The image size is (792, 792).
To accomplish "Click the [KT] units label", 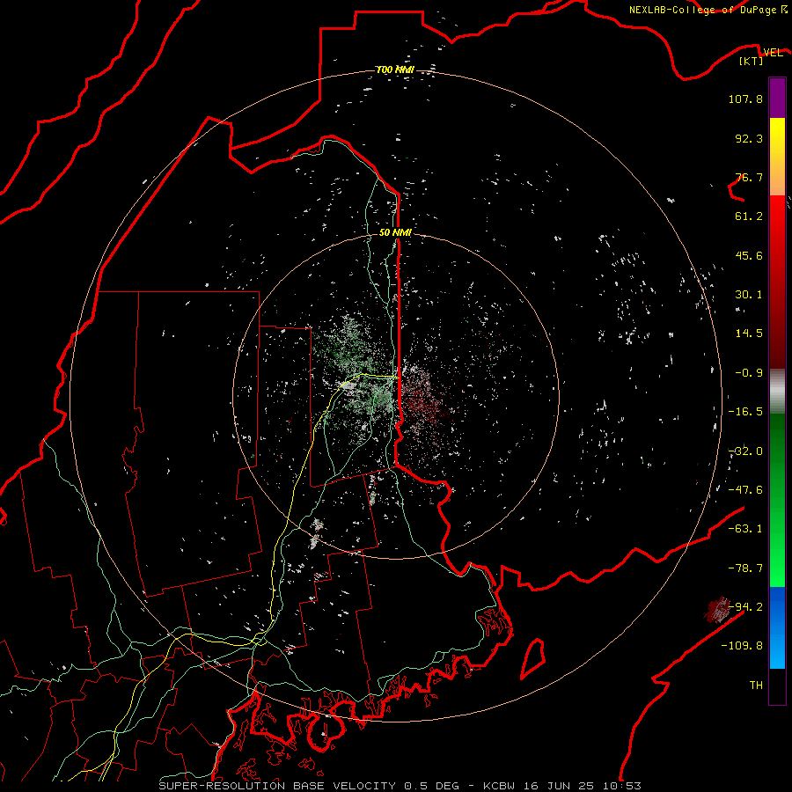I will 752,61.
